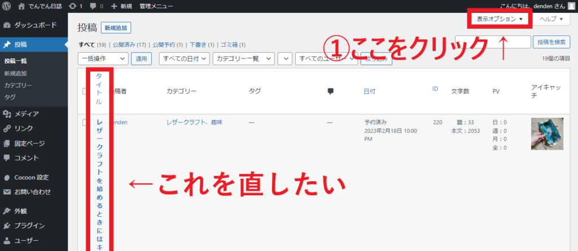Click the post search input field
Image resolution: width=578 pixels, height=251 pixels.
(x=493, y=42)
